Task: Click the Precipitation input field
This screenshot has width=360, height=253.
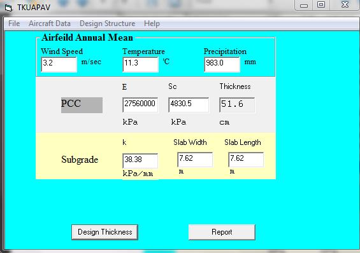Action: (222, 65)
